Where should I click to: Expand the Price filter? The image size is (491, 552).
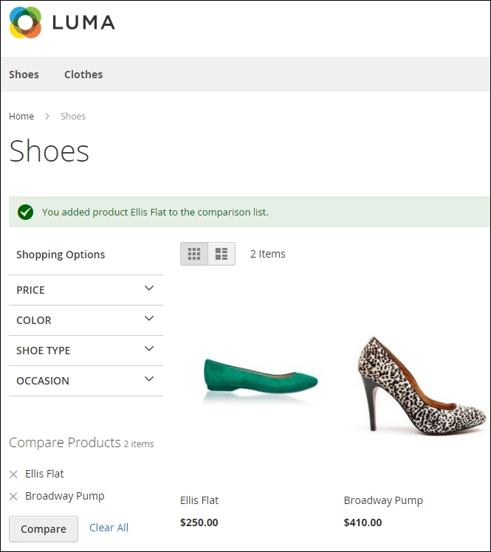point(149,289)
